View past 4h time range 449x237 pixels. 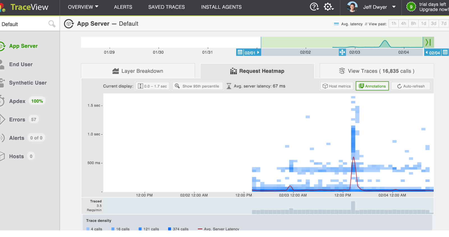click(x=404, y=24)
